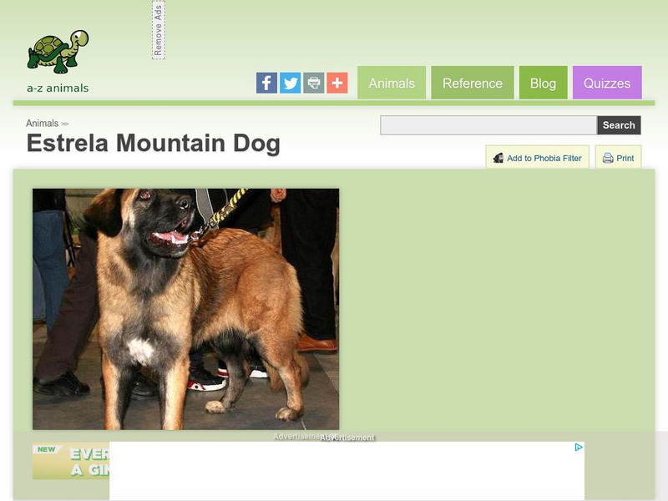Open more sharing options plus icon

337,83
